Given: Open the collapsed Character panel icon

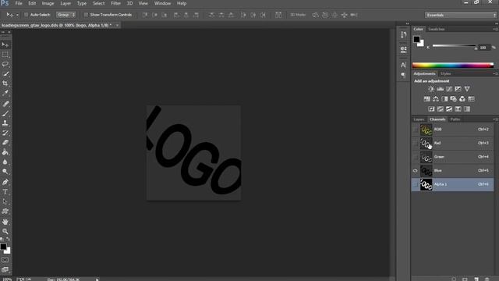Looking at the screenshot, I should point(404,65).
